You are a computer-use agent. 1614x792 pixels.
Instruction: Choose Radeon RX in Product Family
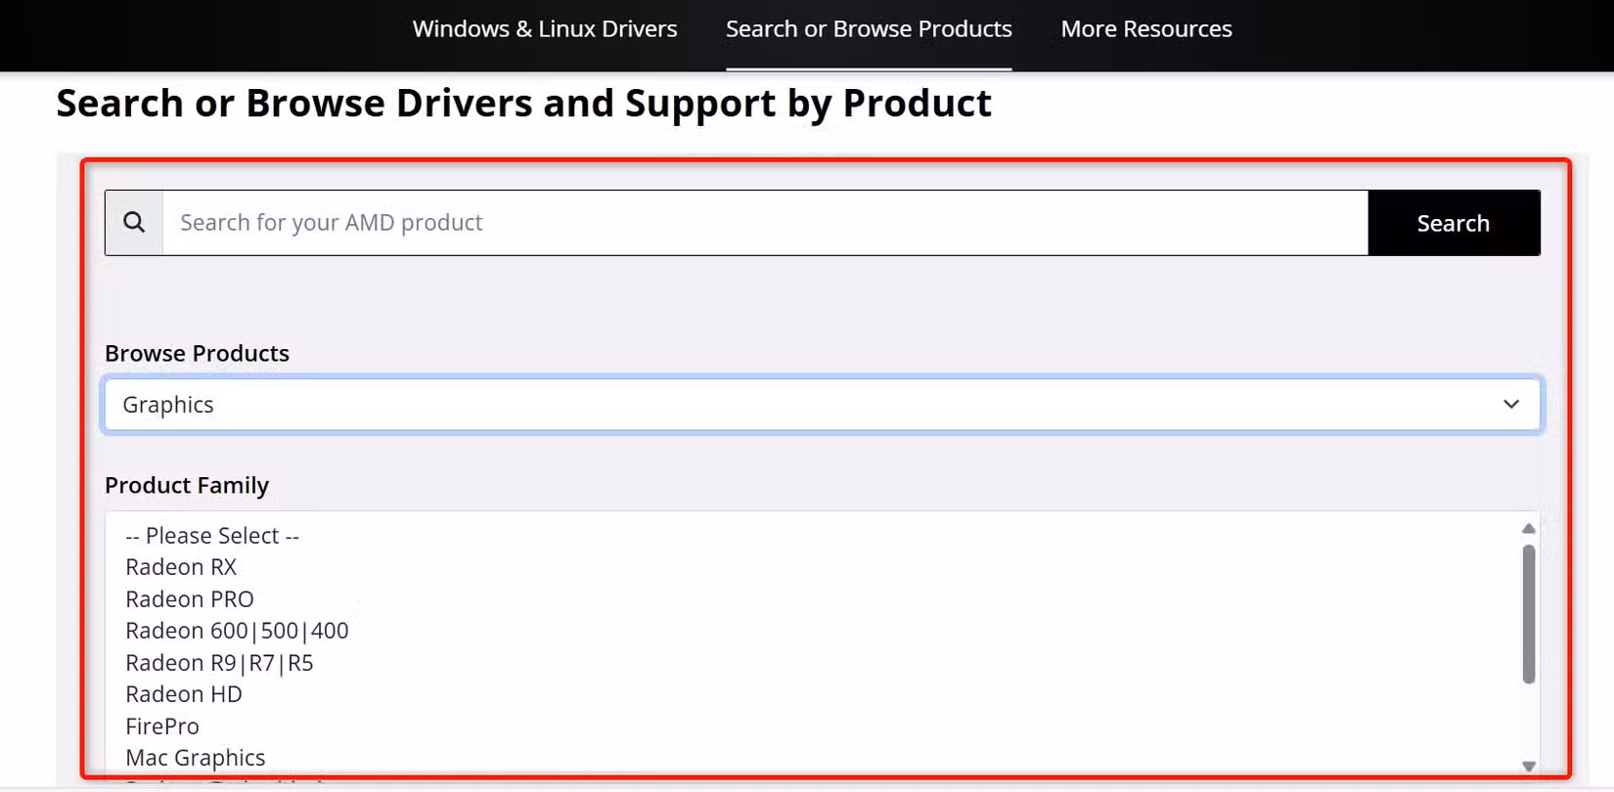[x=181, y=567]
